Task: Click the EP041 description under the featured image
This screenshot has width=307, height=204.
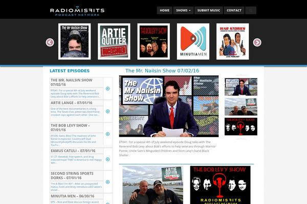Action: [167, 148]
